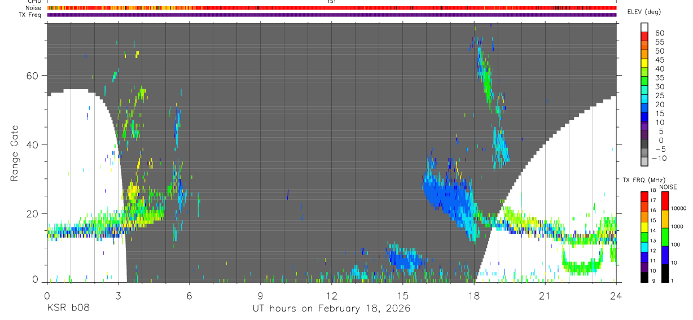This screenshot has width=693, height=320.
Task: Pick the red top swatch of the NOISE color bar
Action: tap(664, 201)
